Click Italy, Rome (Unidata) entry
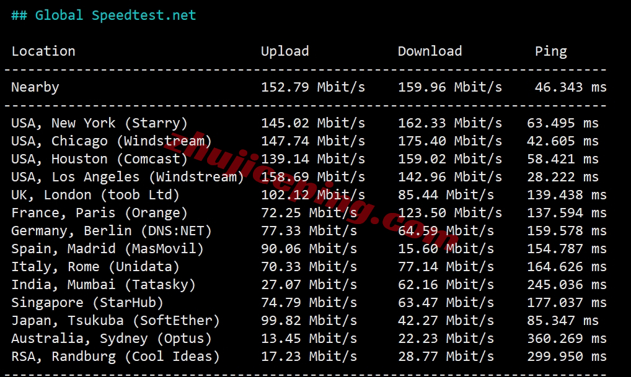The width and height of the screenshot is (631, 377). (95, 267)
